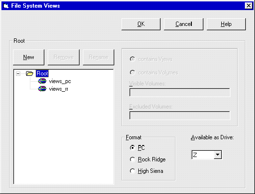Create a new view with New button

pos(28,57)
